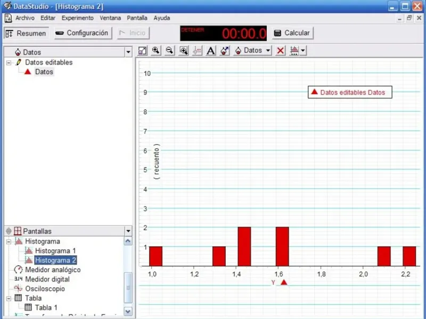Click the Scale to Fit graph icon
The width and height of the screenshot is (426, 319).
142,51
